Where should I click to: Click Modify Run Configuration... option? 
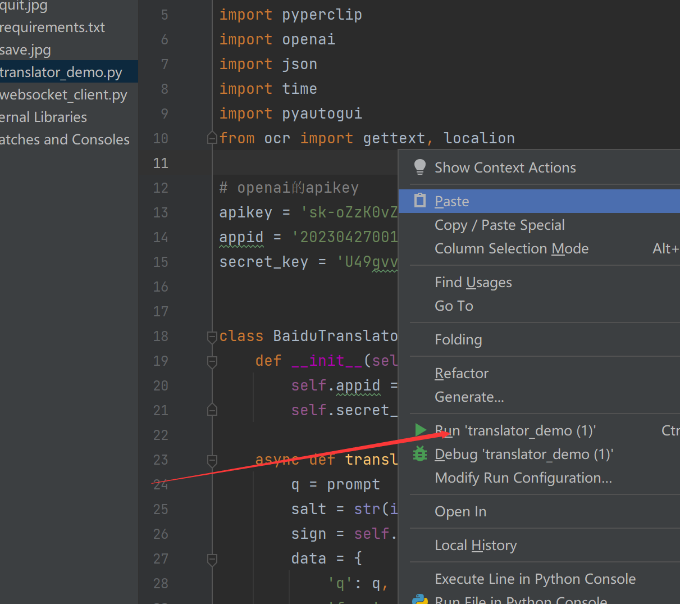(x=523, y=478)
